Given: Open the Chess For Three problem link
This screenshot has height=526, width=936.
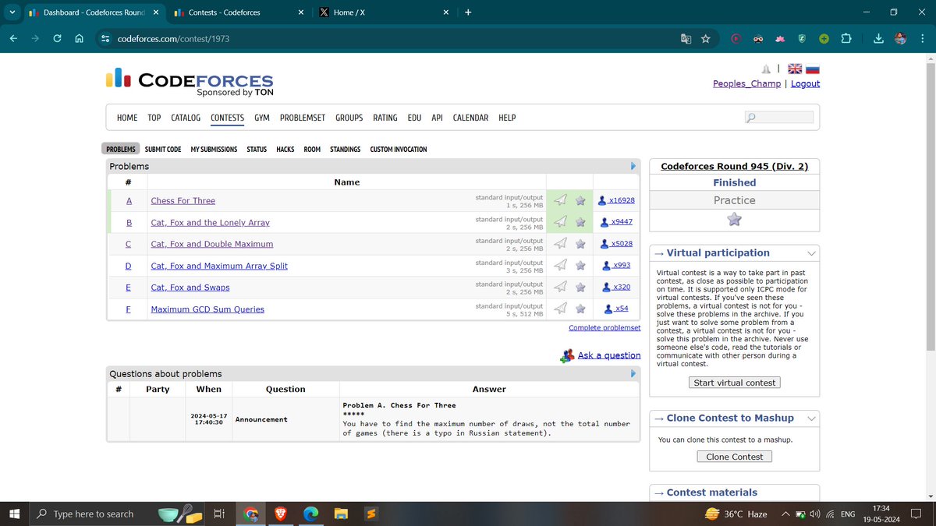Looking at the screenshot, I should 183,200.
